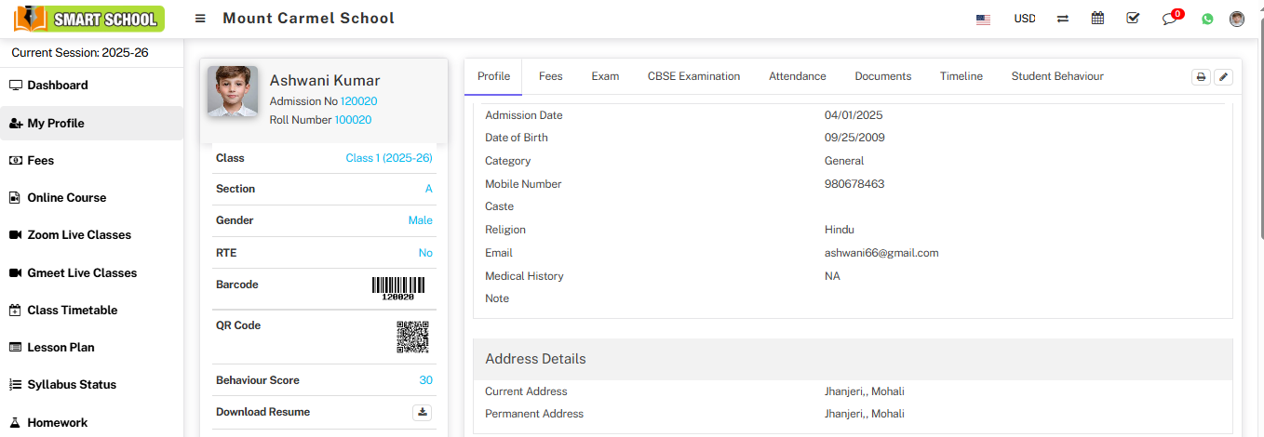Viewport: 1264px width, 437px height.
Task: Click the Mount Carmel School title
Action: click(309, 19)
